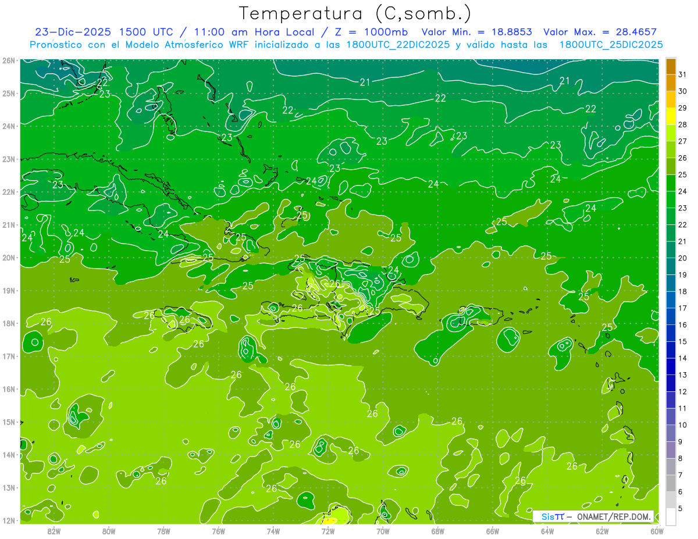Click the longitude axis label '64W'
The image size is (698, 539).
pyautogui.click(x=547, y=531)
